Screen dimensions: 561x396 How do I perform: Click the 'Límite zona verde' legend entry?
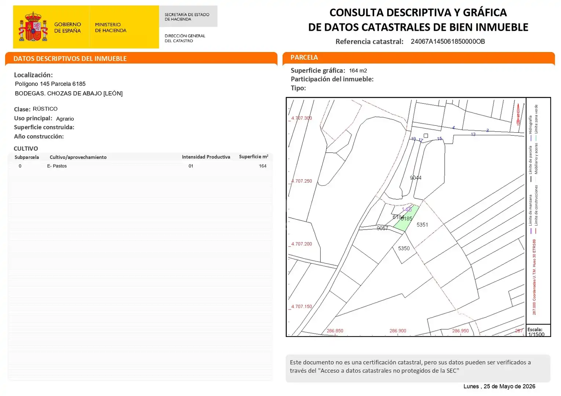pos(536,123)
